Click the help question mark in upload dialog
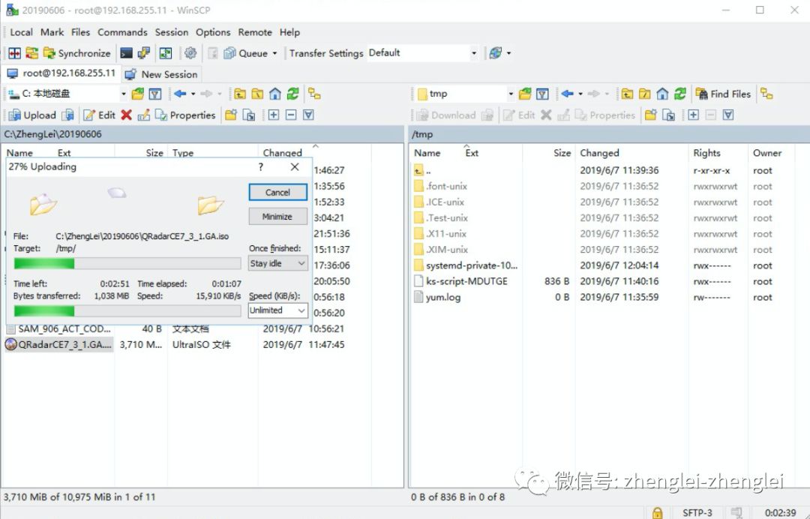Viewport: 810px width, 519px height. click(261, 166)
